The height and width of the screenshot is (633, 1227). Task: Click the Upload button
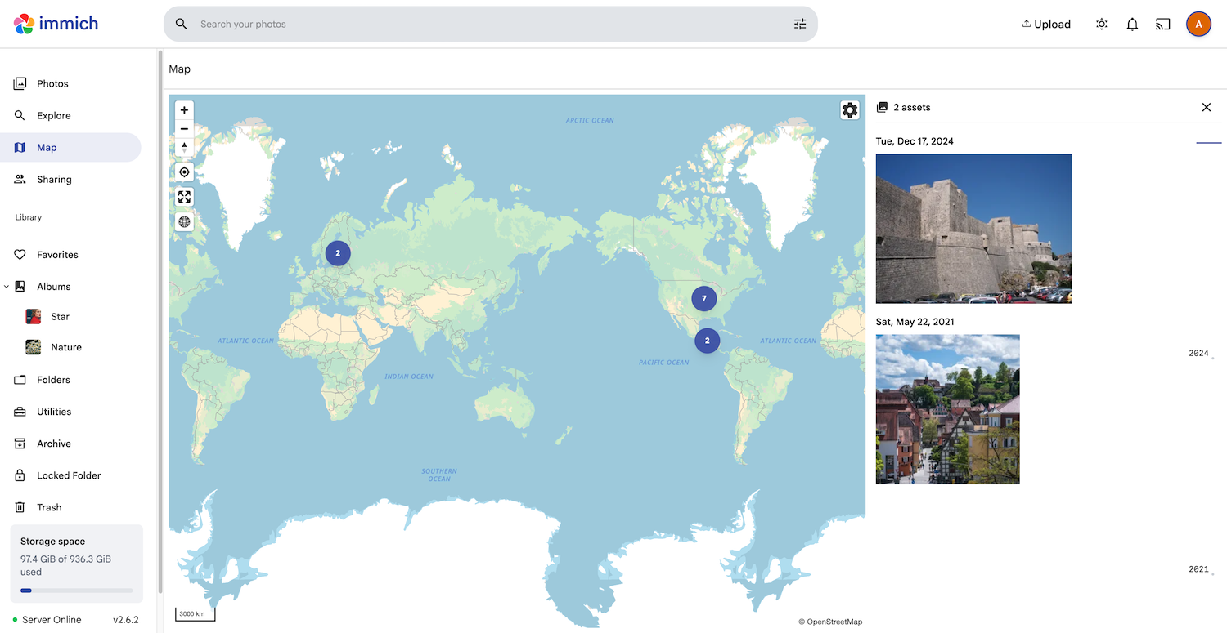(x=1046, y=24)
